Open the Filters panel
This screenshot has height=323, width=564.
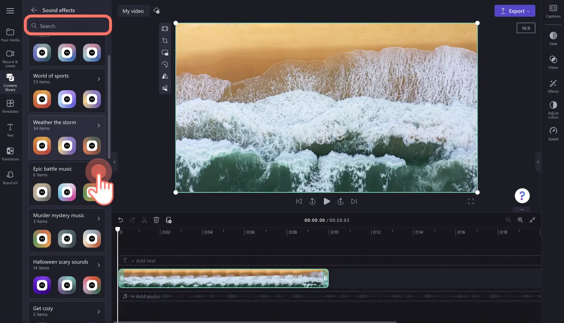553,62
